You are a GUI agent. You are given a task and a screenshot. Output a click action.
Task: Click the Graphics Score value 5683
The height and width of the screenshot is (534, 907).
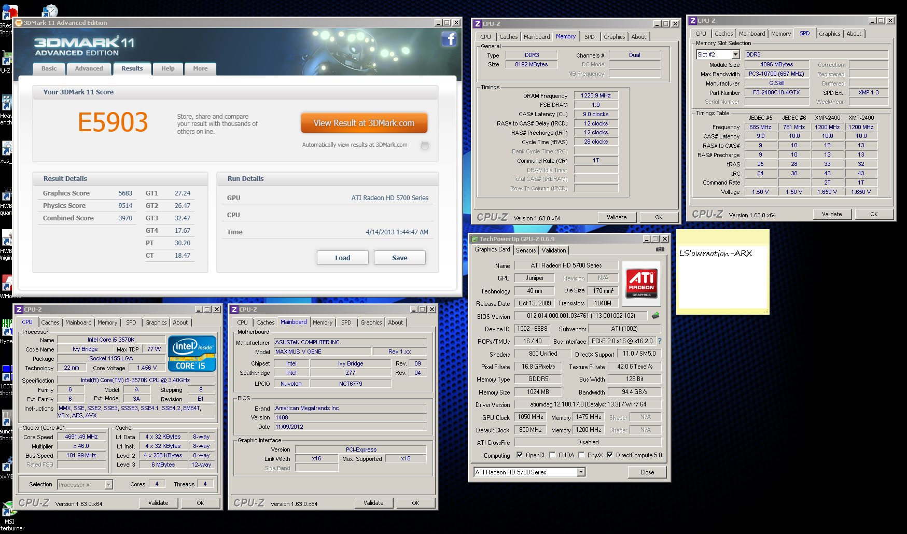pyautogui.click(x=125, y=193)
